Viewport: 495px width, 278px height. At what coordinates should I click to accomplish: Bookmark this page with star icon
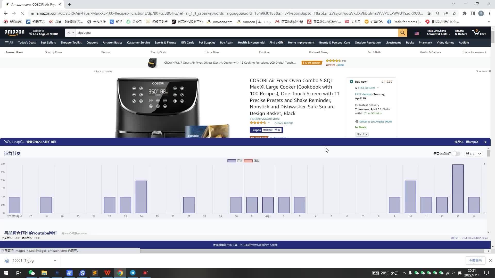pyautogui.click(x=454, y=13)
